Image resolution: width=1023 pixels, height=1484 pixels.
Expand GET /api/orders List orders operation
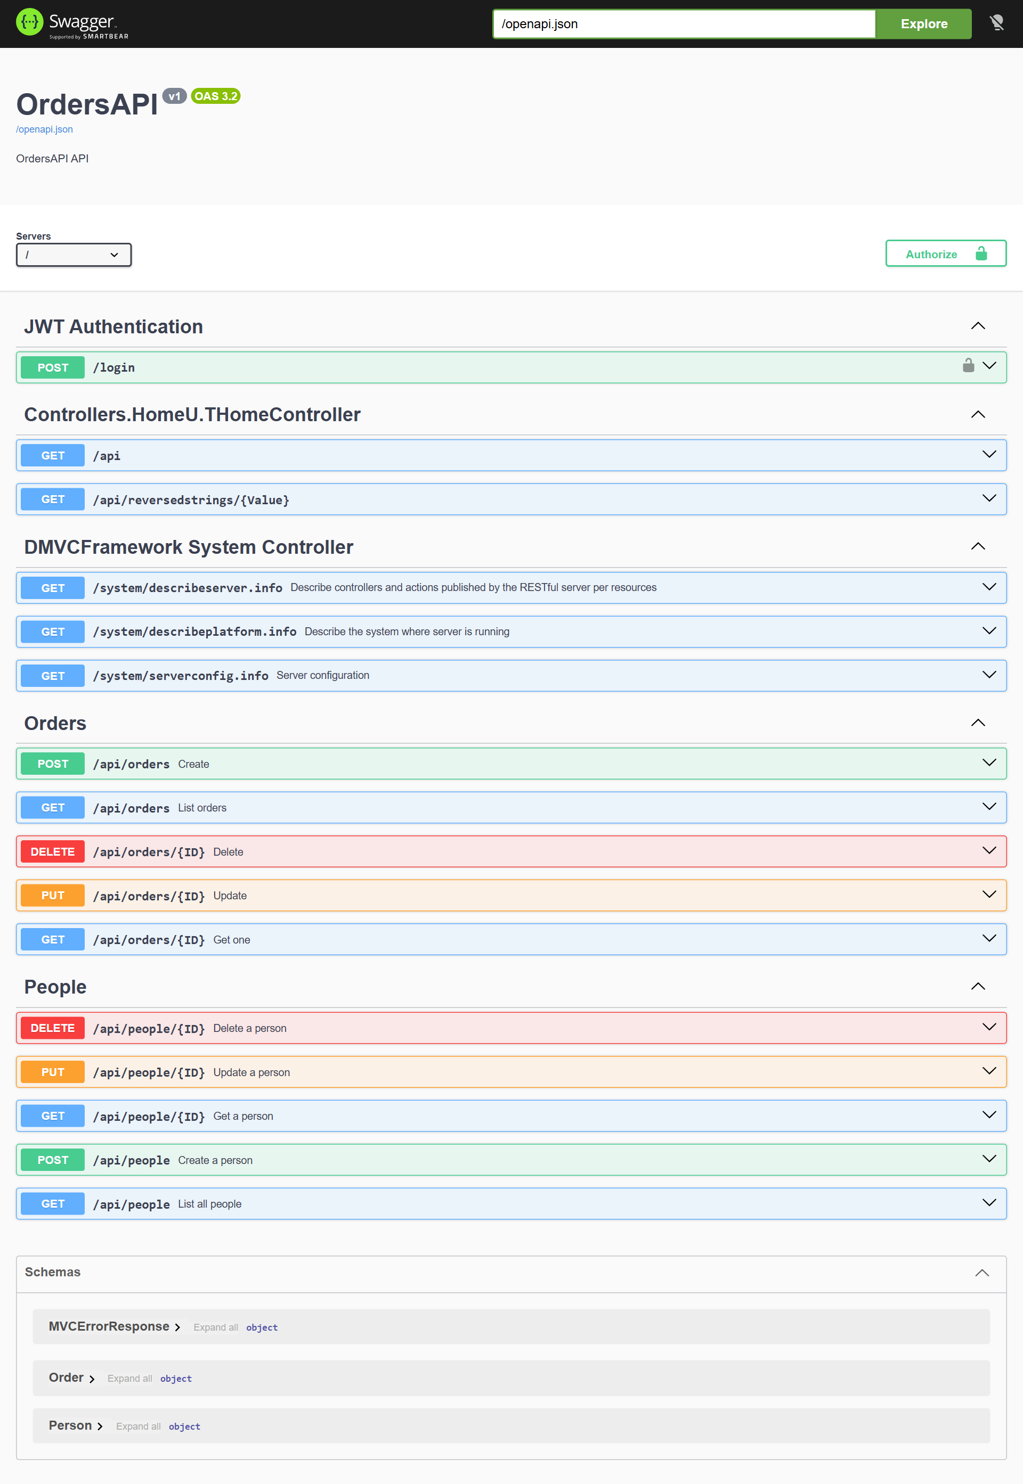pyautogui.click(x=511, y=808)
